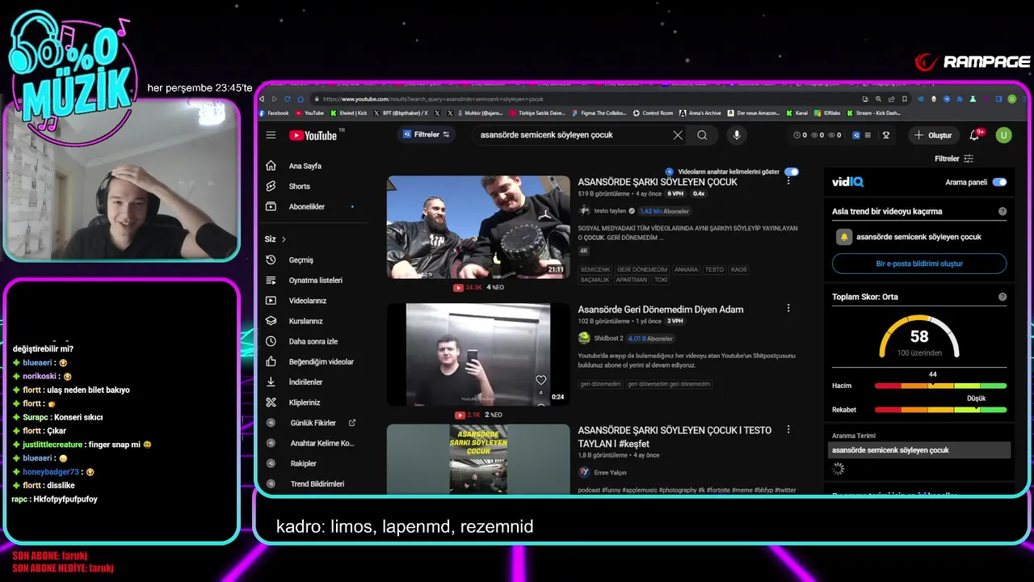The height and width of the screenshot is (582, 1034).
Task: Click the bell icon beside the vidIQ trend keyword
Action: (844, 237)
